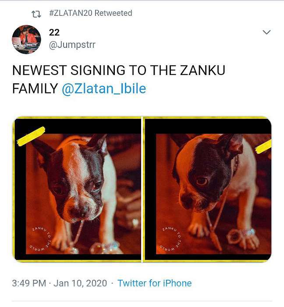Click the display name 22
Image resolution: width=284 pixels, height=307 pixels.
(x=54, y=32)
